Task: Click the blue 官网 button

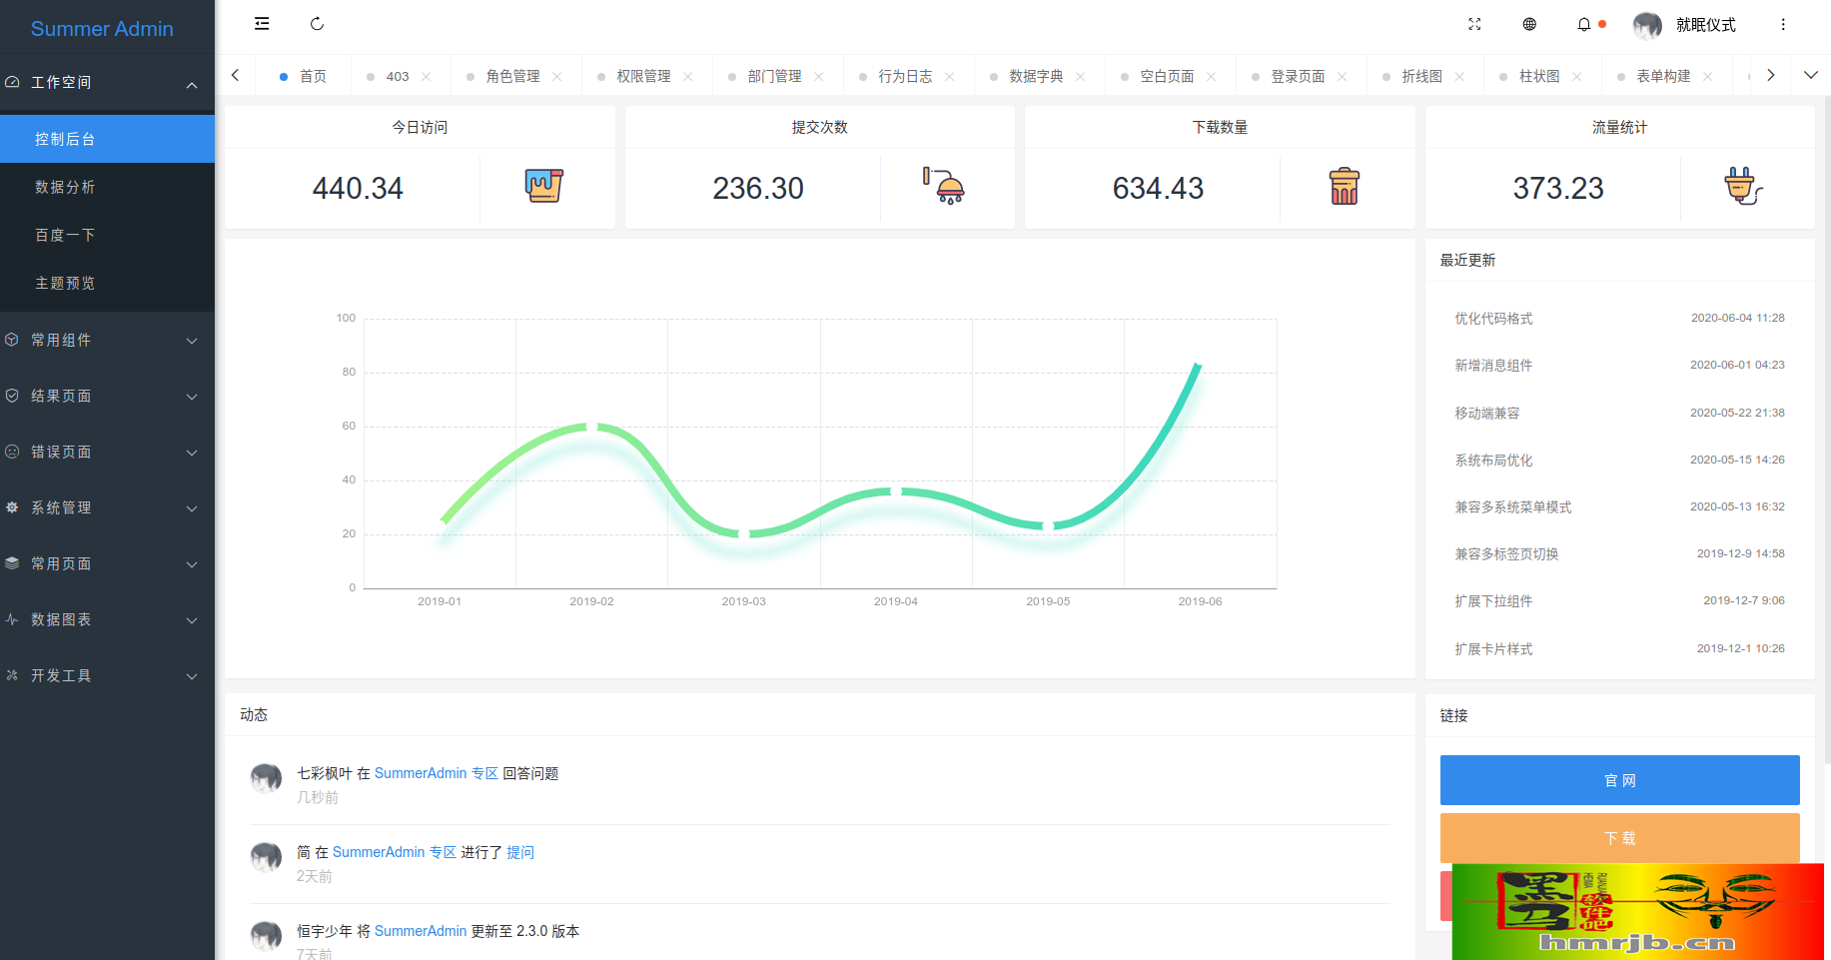Action: 1619,780
